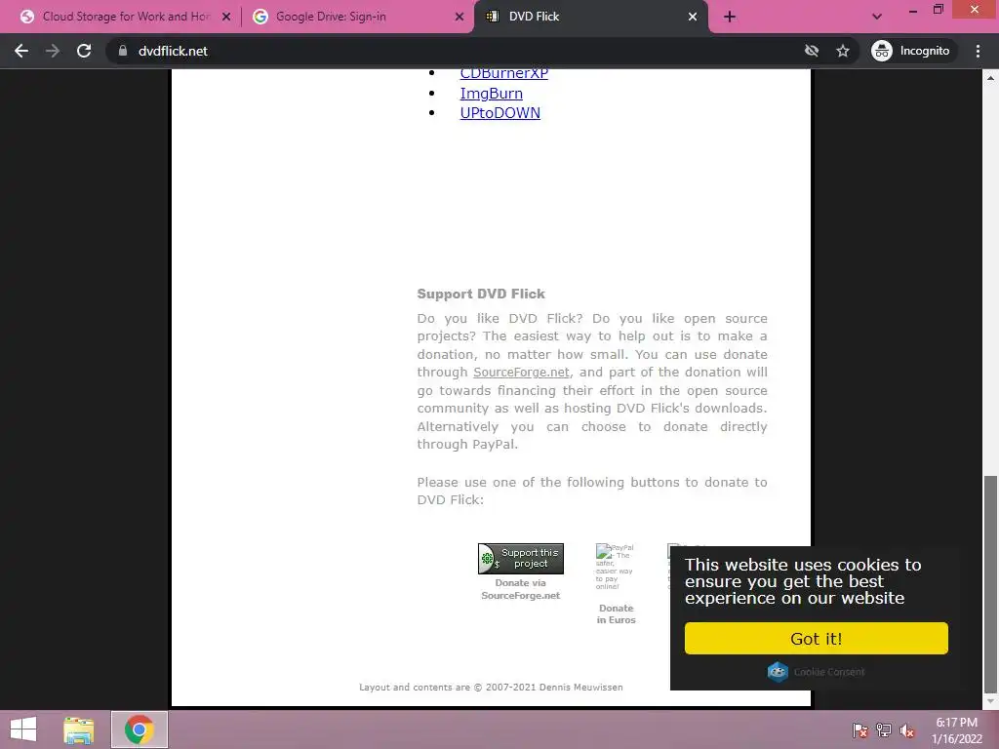Click the PayPal Donate in Euros image
Image resolution: width=999 pixels, height=749 pixels.
click(615, 567)
